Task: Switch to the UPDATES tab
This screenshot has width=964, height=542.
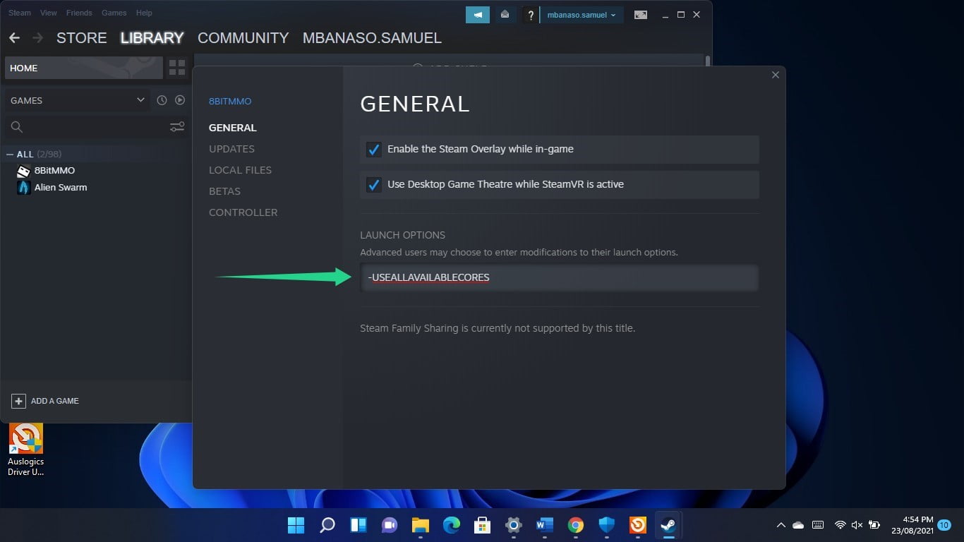Action: pos(231,149)
